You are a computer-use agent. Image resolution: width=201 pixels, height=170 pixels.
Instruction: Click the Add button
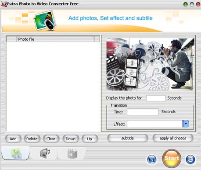point(13,139)
